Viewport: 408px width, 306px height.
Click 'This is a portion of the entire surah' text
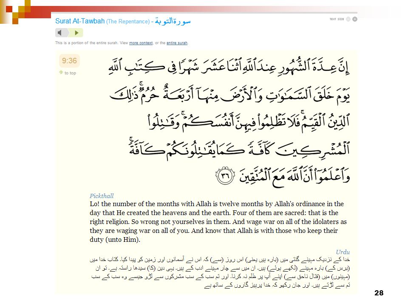point(86,43)
